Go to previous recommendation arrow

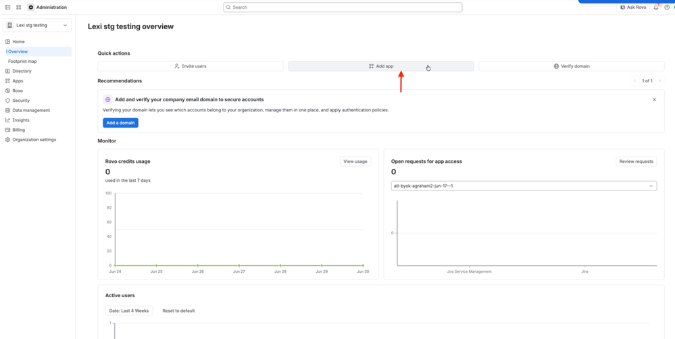634,80
